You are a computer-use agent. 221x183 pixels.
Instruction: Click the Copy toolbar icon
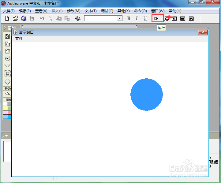tap(59, 18)
